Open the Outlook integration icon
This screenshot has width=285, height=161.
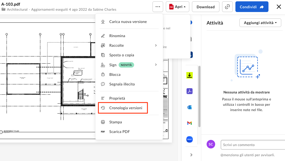[x=190, y=107]
